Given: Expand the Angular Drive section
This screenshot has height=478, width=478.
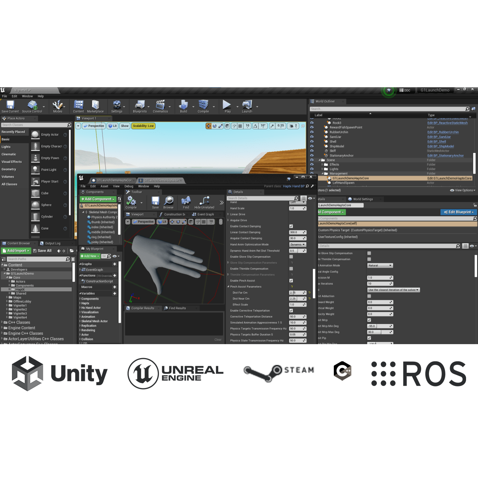Looking at the screenshot, I should [228, 220].
